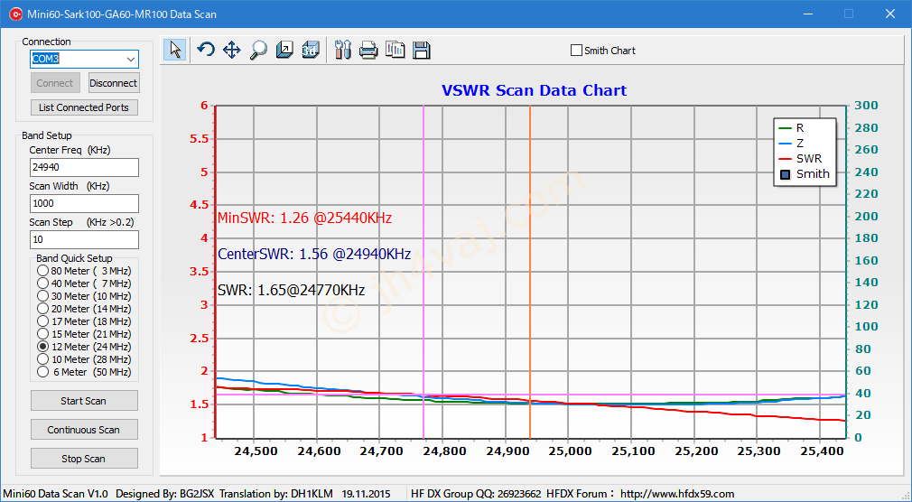Start Scan button click
912x502 pixels.
pos(84,401)
